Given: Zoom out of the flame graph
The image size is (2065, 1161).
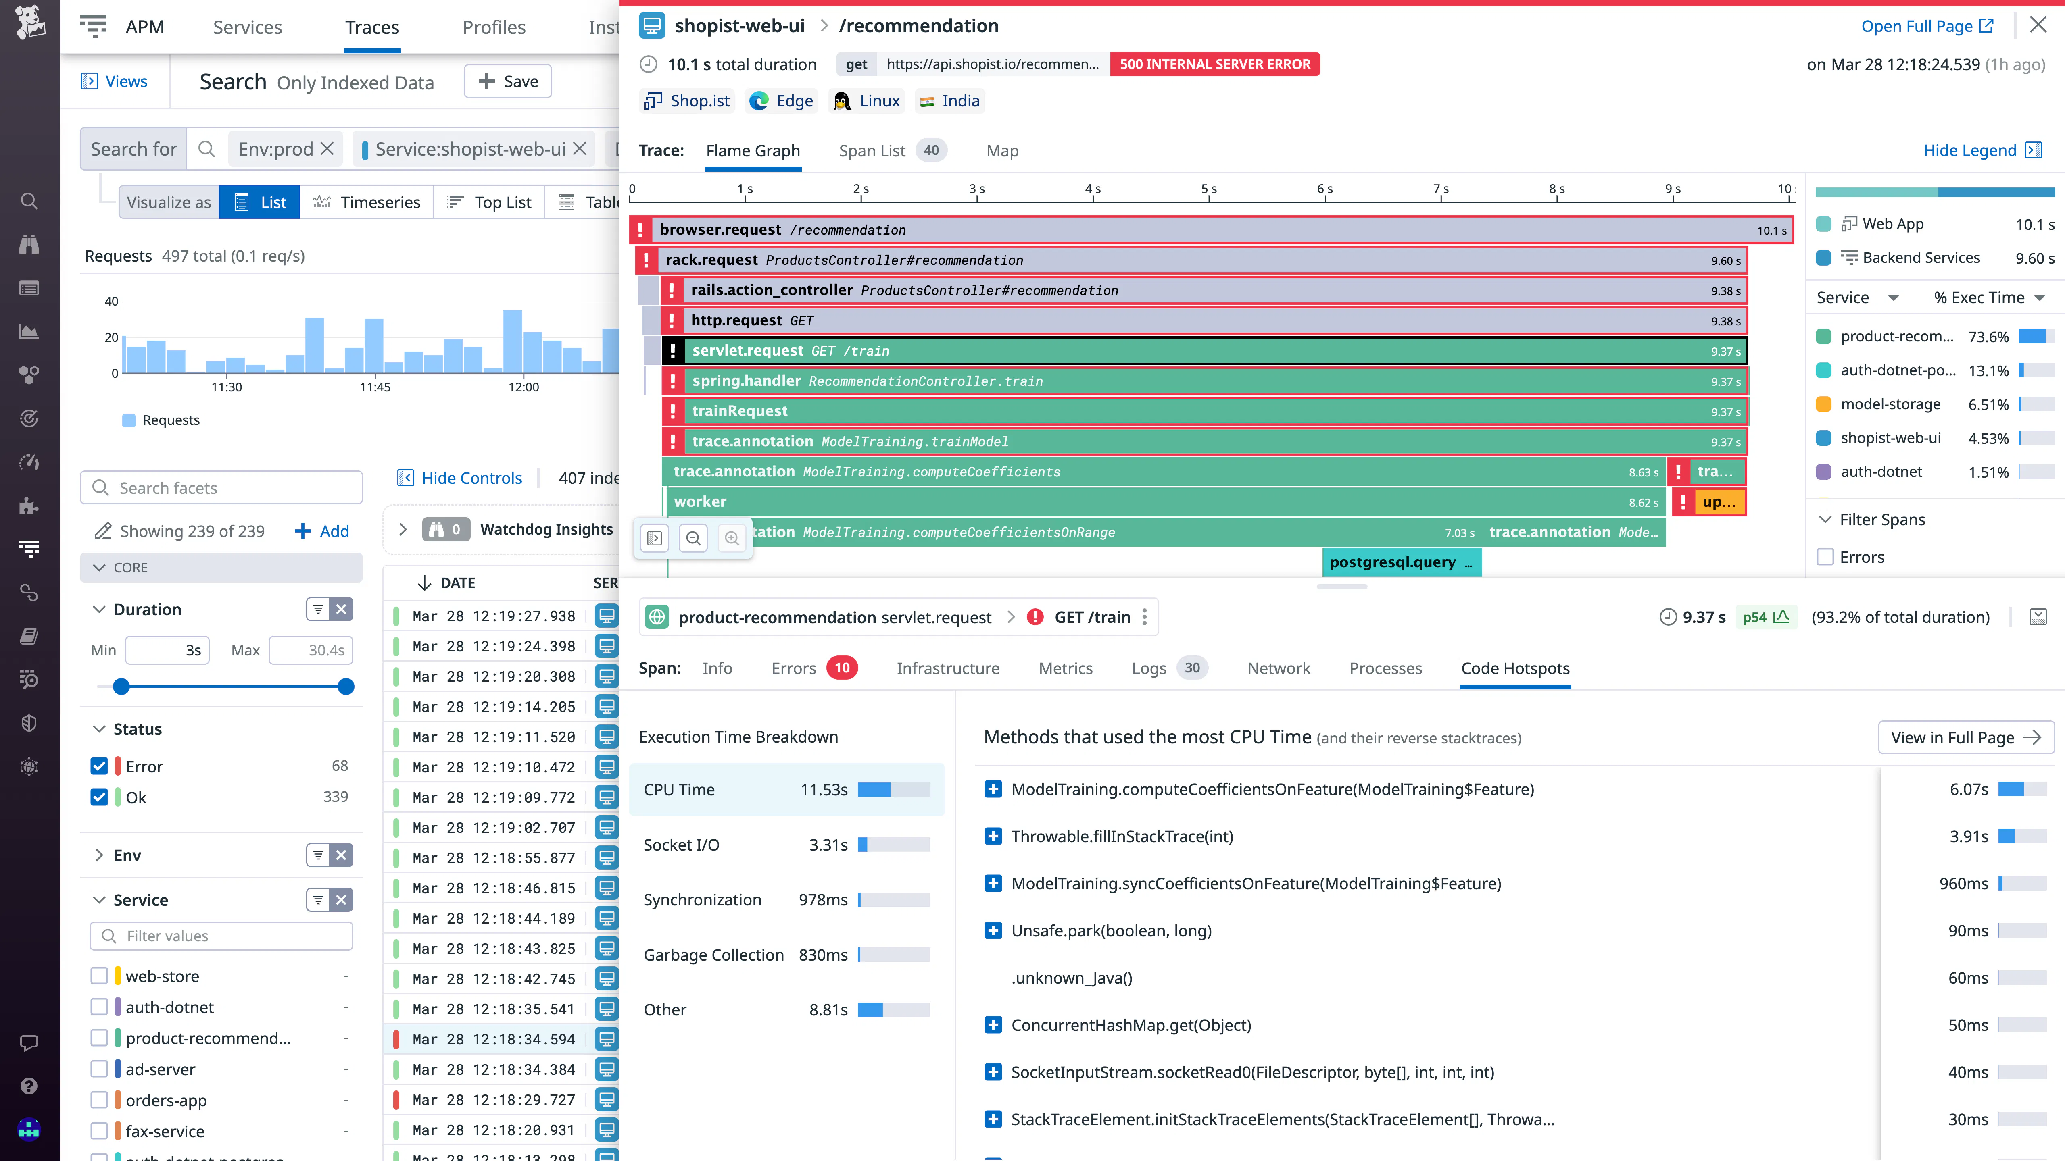Looking at the screenshot, I should [693, 539].
